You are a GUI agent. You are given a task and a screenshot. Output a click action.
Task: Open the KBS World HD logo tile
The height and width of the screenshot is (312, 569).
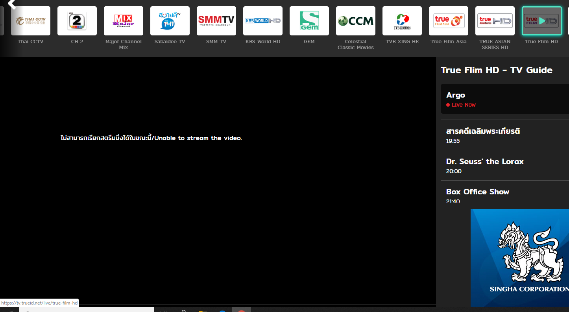(263, 21)
